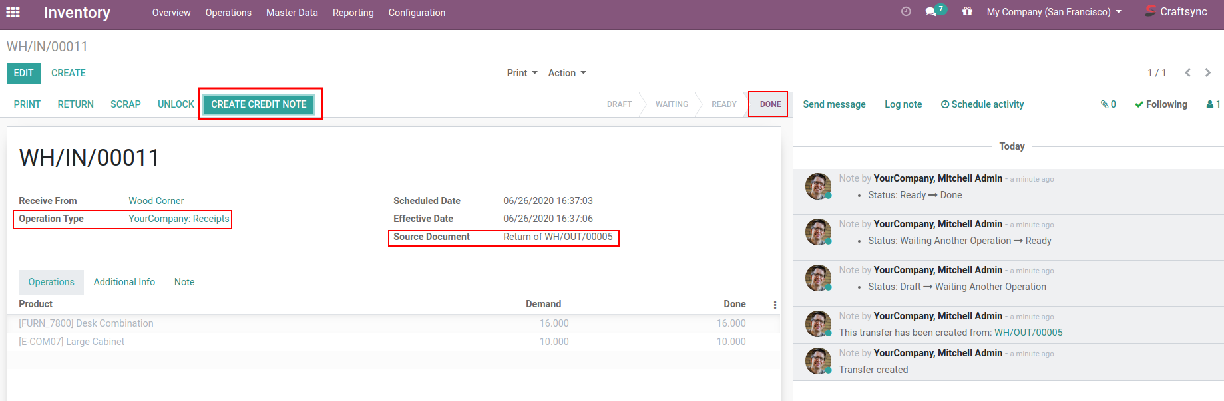This screenshot has width=1224, height=401.
Task: Expand the Action dropdown
Action: pyautogui.click(x=567, y=73)
